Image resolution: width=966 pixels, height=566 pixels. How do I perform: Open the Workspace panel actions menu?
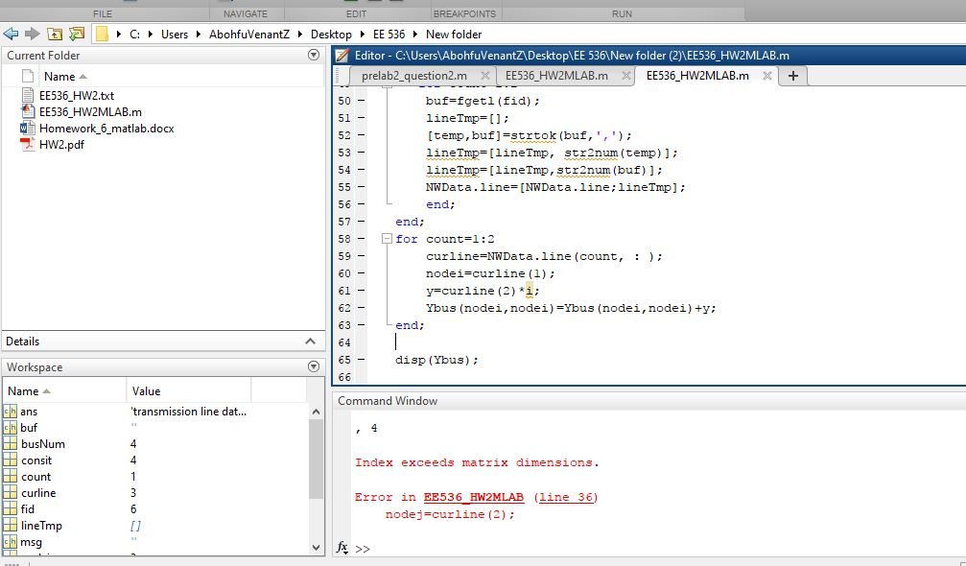pos(313,366)
